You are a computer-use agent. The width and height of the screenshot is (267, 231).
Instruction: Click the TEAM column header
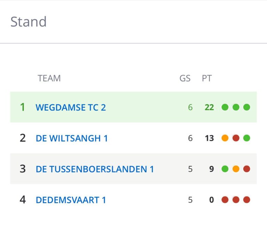coord(49,78)
